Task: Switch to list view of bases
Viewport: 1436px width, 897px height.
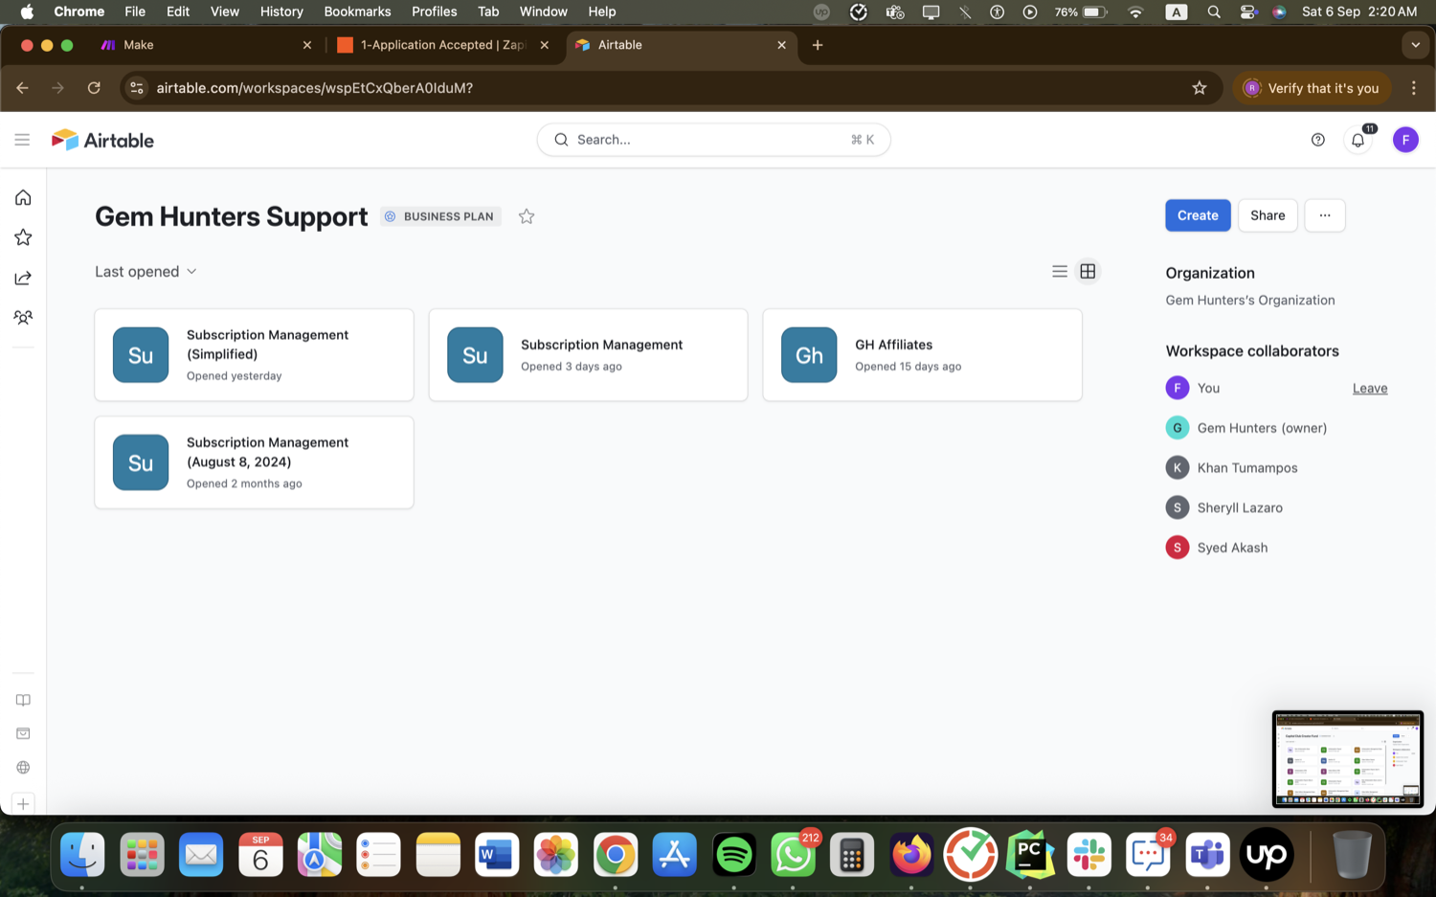Action: 1060,272
